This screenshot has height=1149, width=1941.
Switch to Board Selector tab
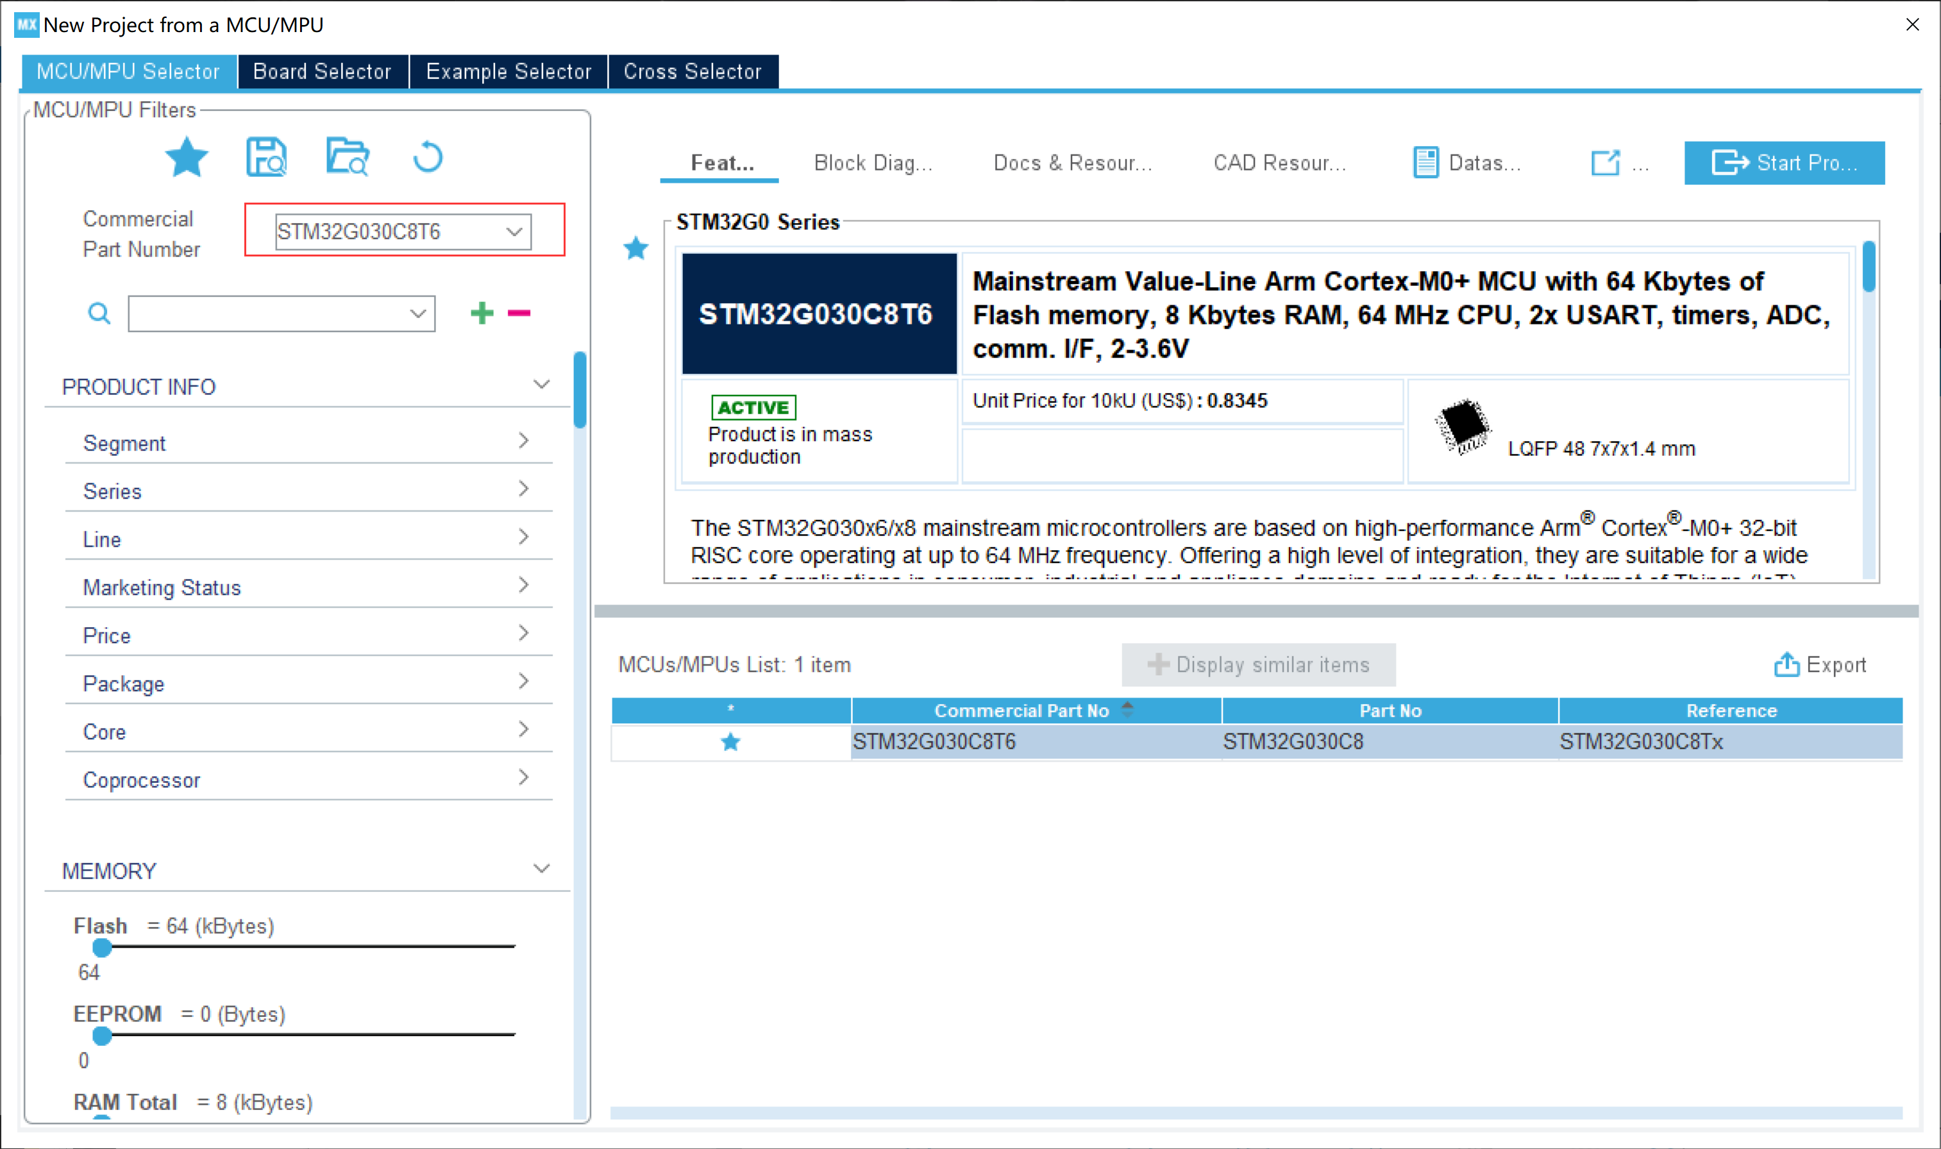[x=322, y=71]
